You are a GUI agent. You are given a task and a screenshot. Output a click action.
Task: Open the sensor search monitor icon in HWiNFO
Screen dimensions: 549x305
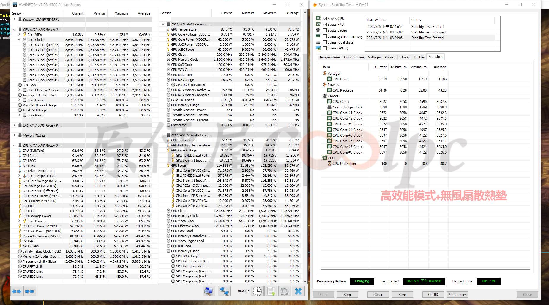(x=209, y=291)
